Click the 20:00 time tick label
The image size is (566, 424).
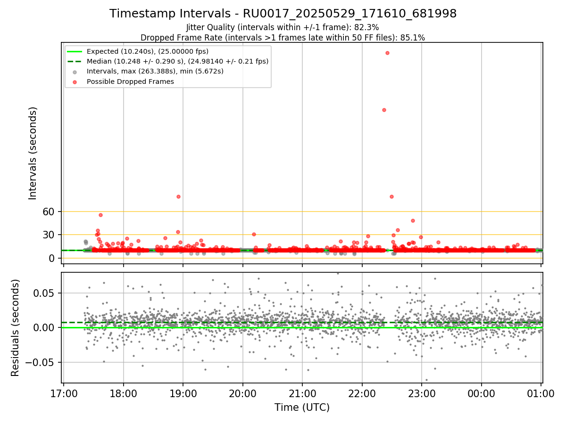243,393
